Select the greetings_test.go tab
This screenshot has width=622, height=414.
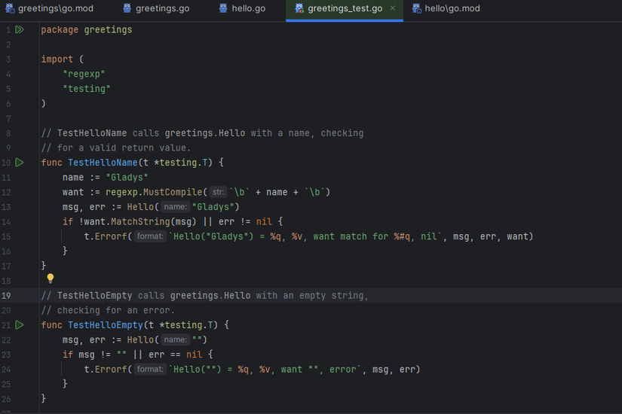[345, 8]
